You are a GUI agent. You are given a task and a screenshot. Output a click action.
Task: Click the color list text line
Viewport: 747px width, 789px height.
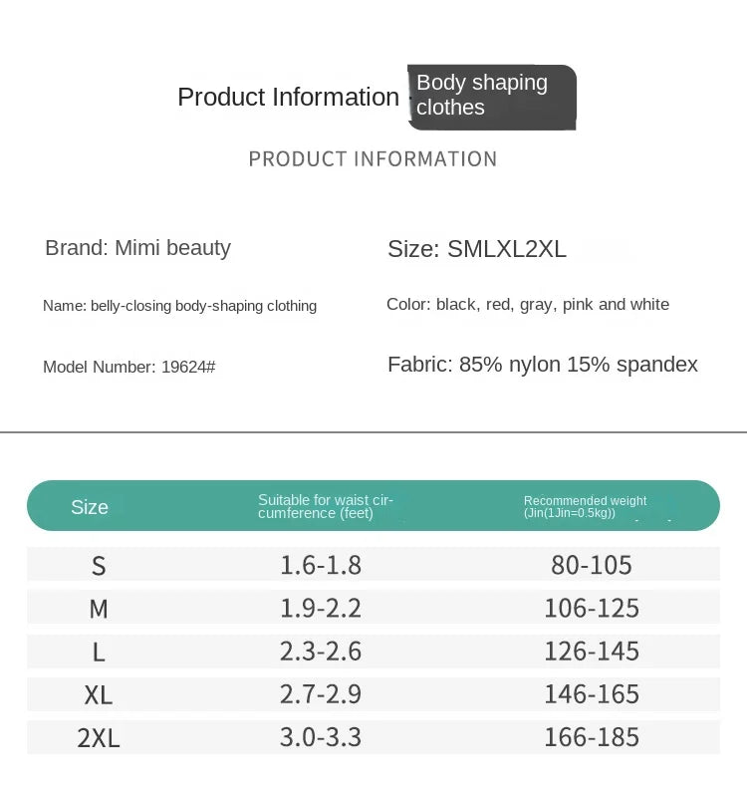(528, 305)
